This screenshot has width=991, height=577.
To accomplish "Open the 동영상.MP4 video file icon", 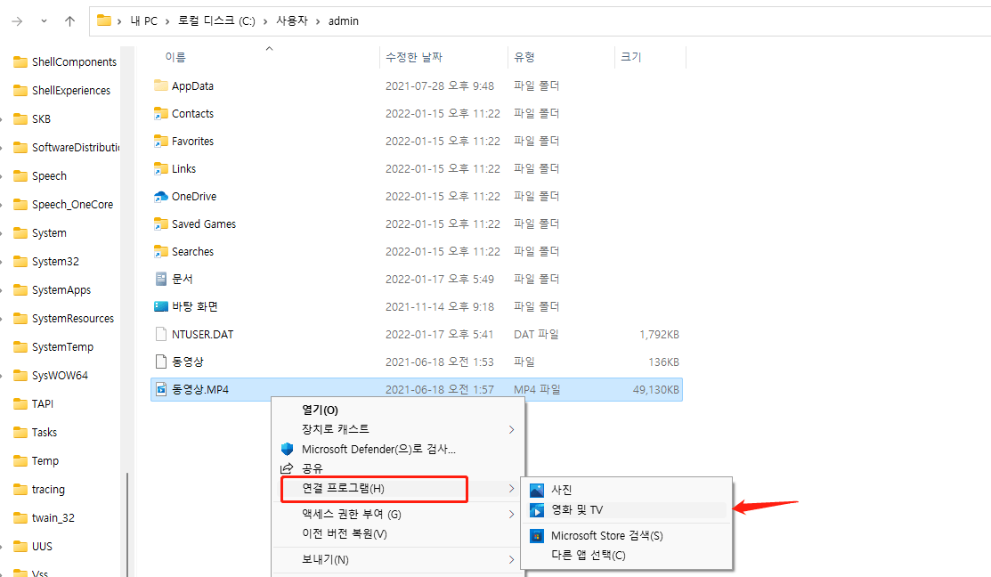I will [x=162, y=389].
